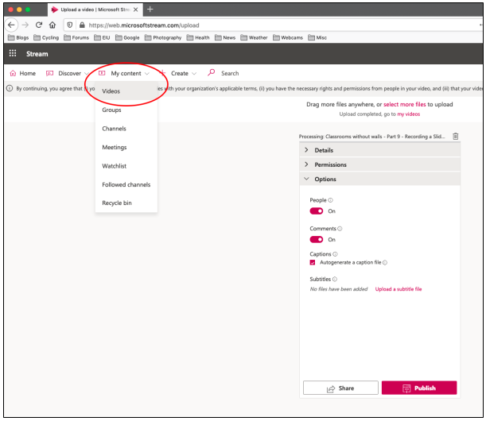486x421 pixels.
Task: Disable the Comments toggle
Action: coord(317,239)
